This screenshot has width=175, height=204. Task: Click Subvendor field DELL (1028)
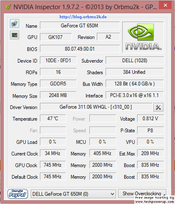click(x=135, y=61)
